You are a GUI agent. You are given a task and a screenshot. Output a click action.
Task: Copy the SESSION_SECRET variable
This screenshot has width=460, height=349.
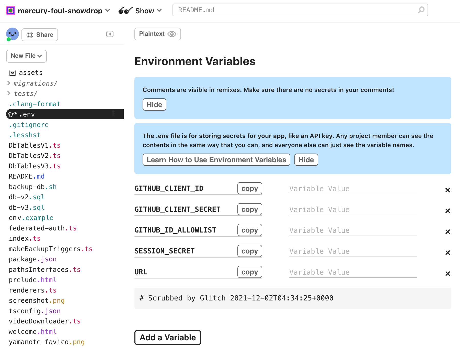250,251
